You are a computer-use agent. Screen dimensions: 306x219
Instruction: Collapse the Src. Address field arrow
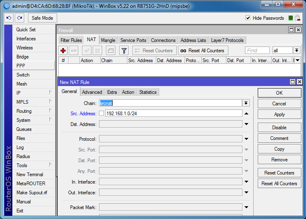point(247,113)
